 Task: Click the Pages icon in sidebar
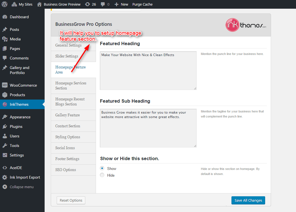[x=5, y=49]
